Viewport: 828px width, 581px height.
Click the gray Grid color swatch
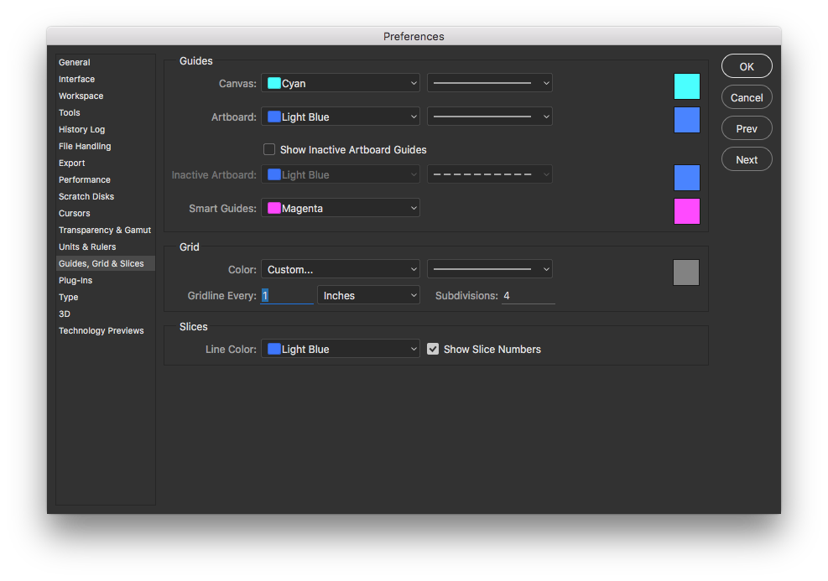click(686, 272)
